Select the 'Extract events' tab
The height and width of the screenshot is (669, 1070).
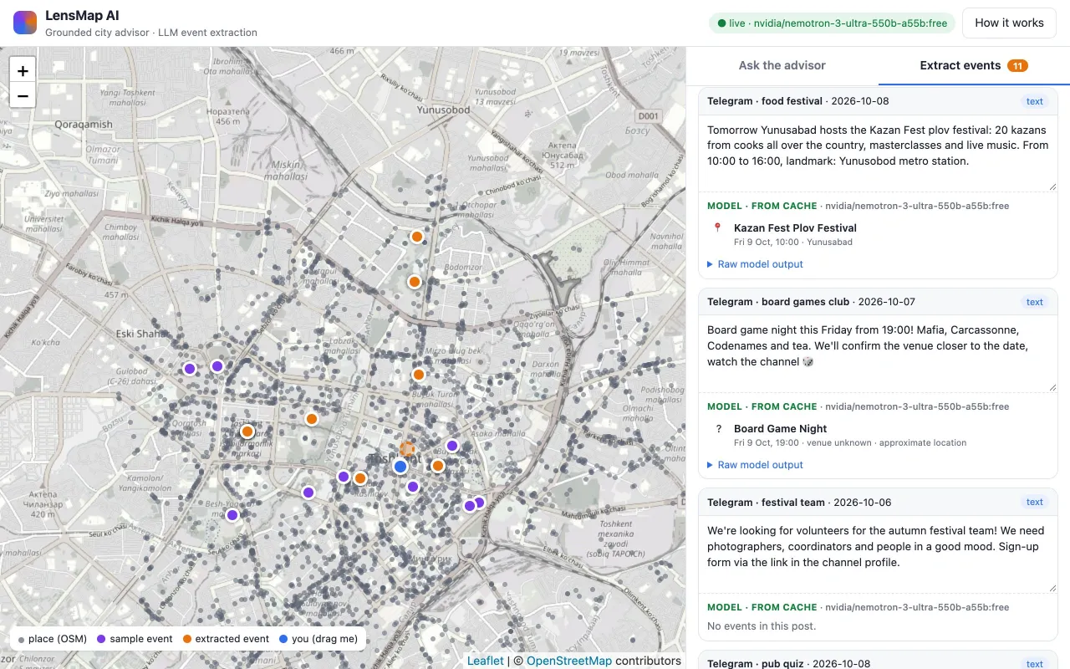click(974, 65)
